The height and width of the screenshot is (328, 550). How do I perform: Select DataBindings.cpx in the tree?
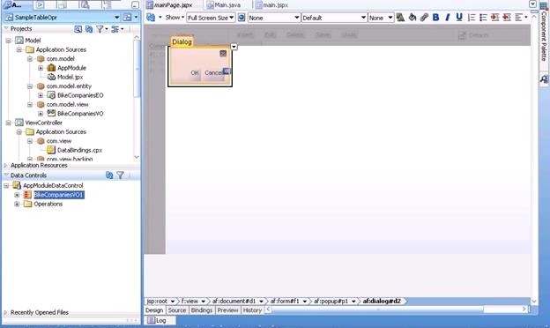point(79,150)
